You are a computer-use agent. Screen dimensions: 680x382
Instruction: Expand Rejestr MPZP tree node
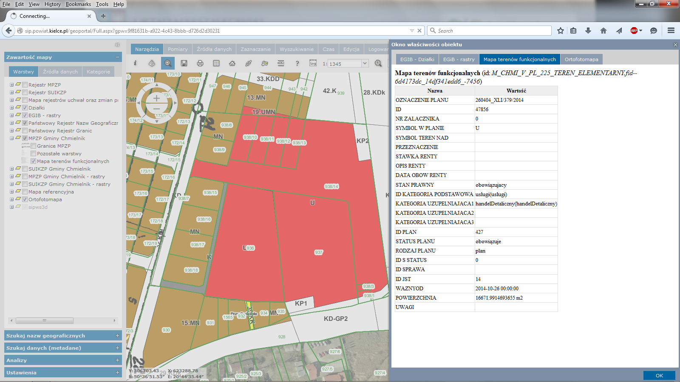12,85
